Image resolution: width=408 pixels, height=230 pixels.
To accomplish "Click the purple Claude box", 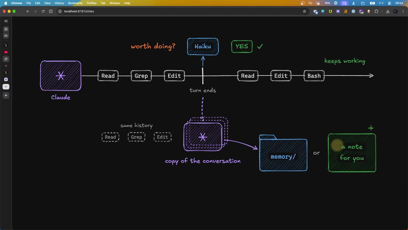I will [x=61, y=76].
